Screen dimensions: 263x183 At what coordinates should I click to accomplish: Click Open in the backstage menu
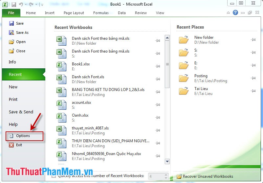click(x=17, y=42)
